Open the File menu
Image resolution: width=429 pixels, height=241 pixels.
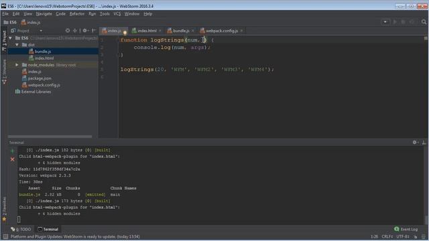pyautogui.click(x=5, y=13)
